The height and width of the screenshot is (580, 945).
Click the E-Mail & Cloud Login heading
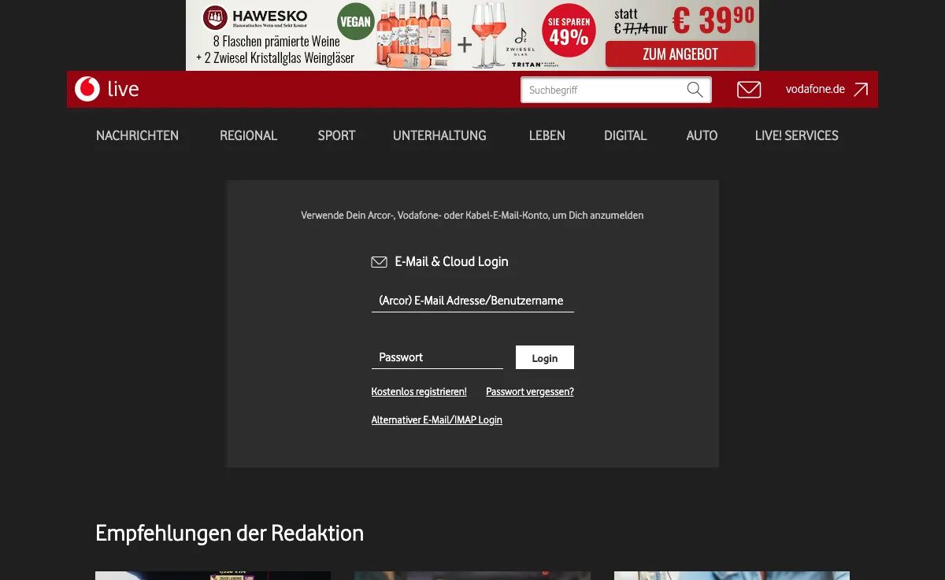coord(451,261)
